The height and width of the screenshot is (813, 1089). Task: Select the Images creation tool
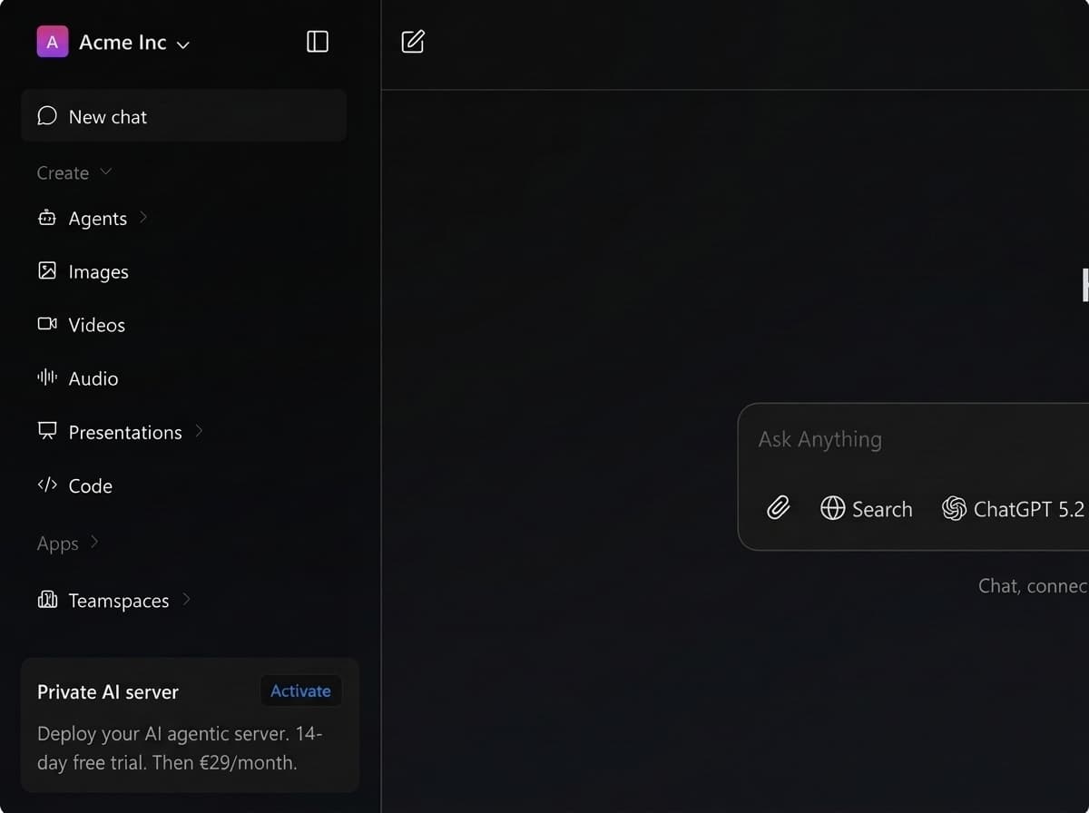click(x=97, y=270)
